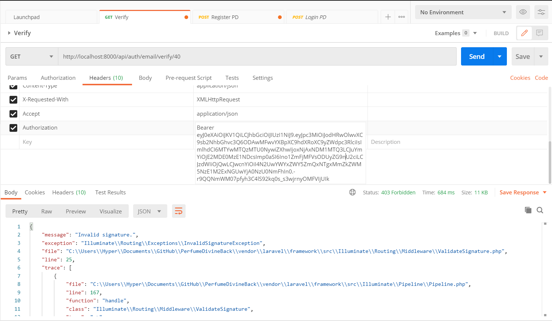Open Cookies from the request panel
552x321 pixels.
520,78
